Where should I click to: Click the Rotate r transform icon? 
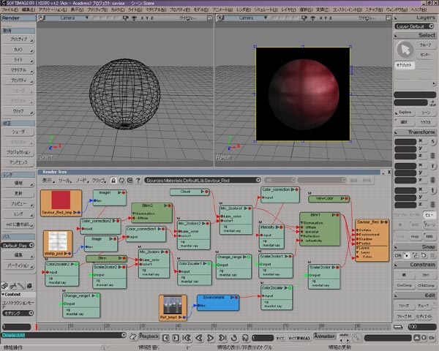click(x=433, y=166)
